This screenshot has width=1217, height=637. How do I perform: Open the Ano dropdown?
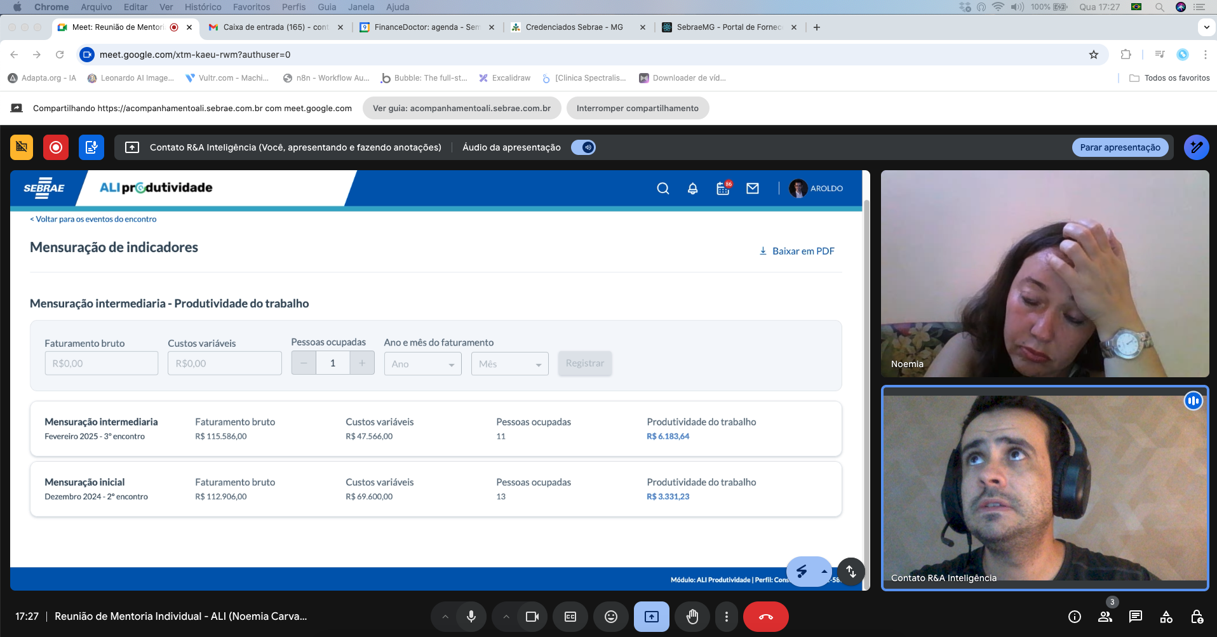pos(423,364)
